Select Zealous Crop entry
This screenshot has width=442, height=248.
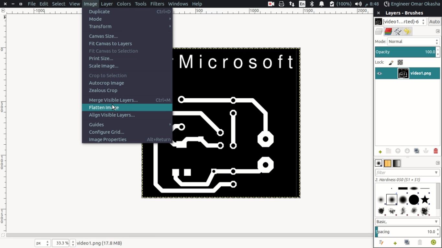127,90
